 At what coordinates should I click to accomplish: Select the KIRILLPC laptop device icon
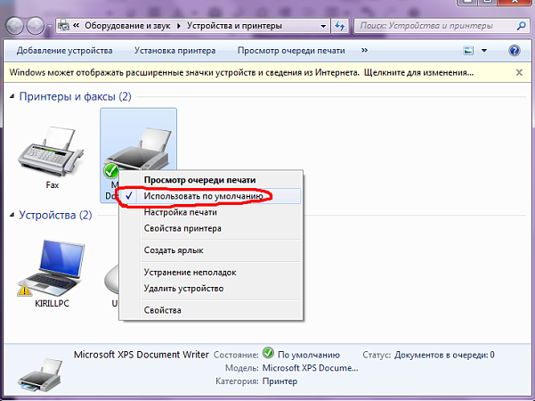[52, 268]
